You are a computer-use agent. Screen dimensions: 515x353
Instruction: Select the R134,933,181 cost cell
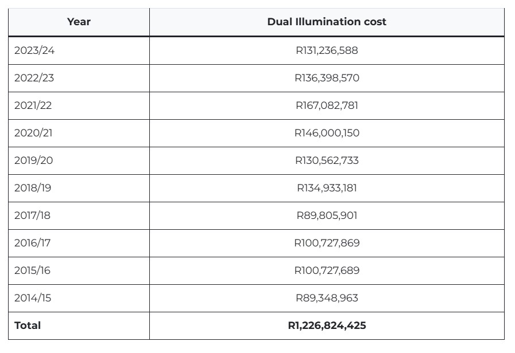[327, 188]
